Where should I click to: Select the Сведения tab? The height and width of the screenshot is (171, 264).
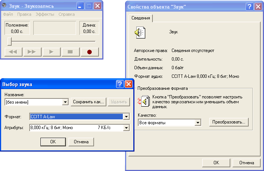141,18
